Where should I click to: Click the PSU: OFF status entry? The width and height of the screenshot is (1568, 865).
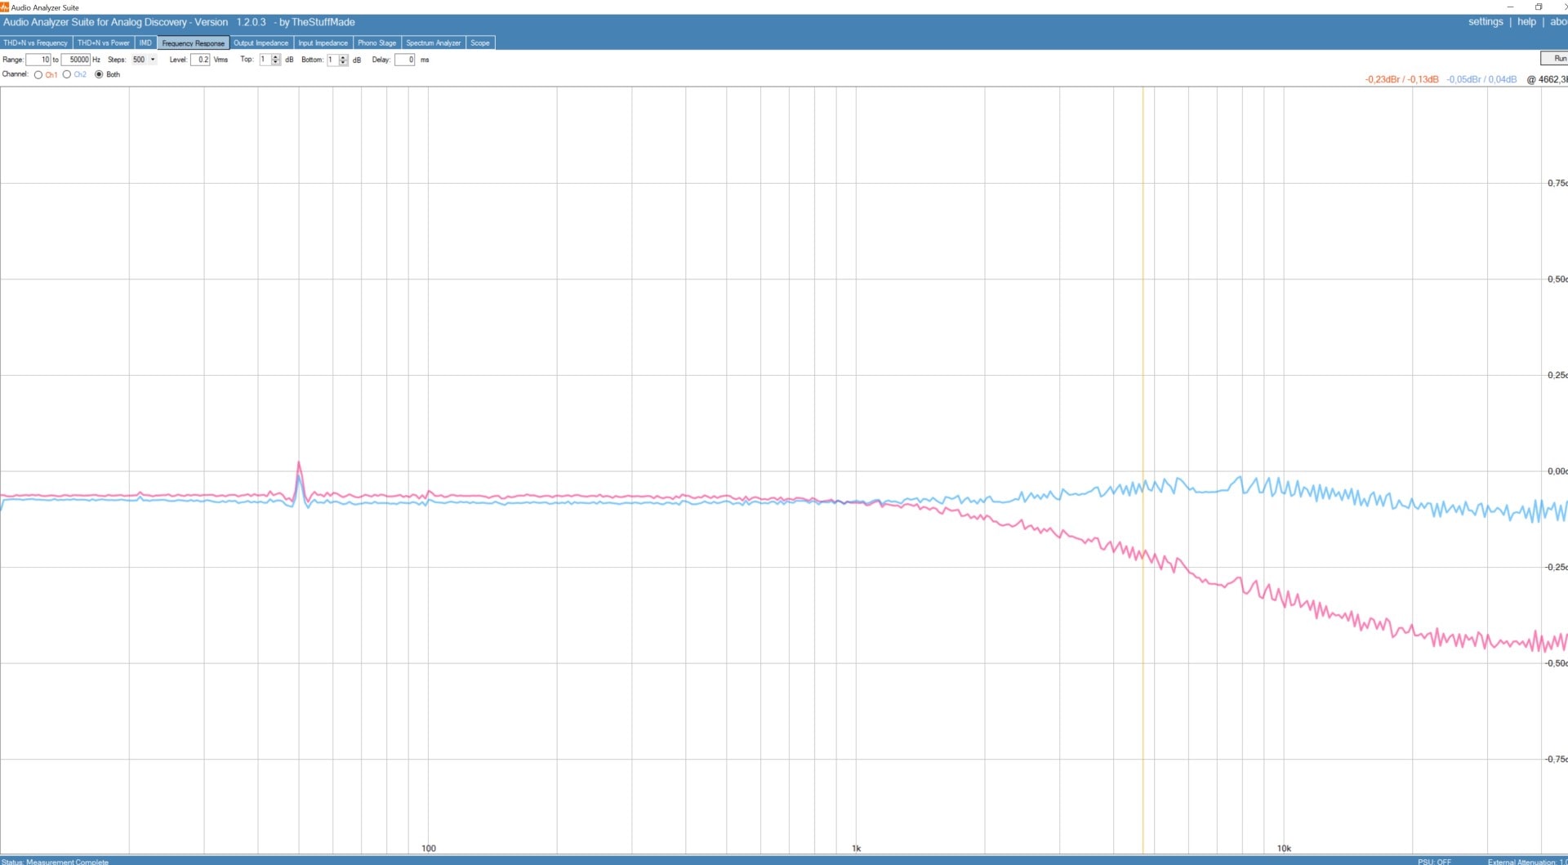(1434, 861)
